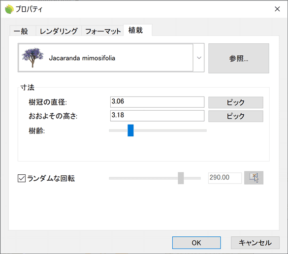Click the Jacaranda mimosifolia name text

click(x=82, y=58)
